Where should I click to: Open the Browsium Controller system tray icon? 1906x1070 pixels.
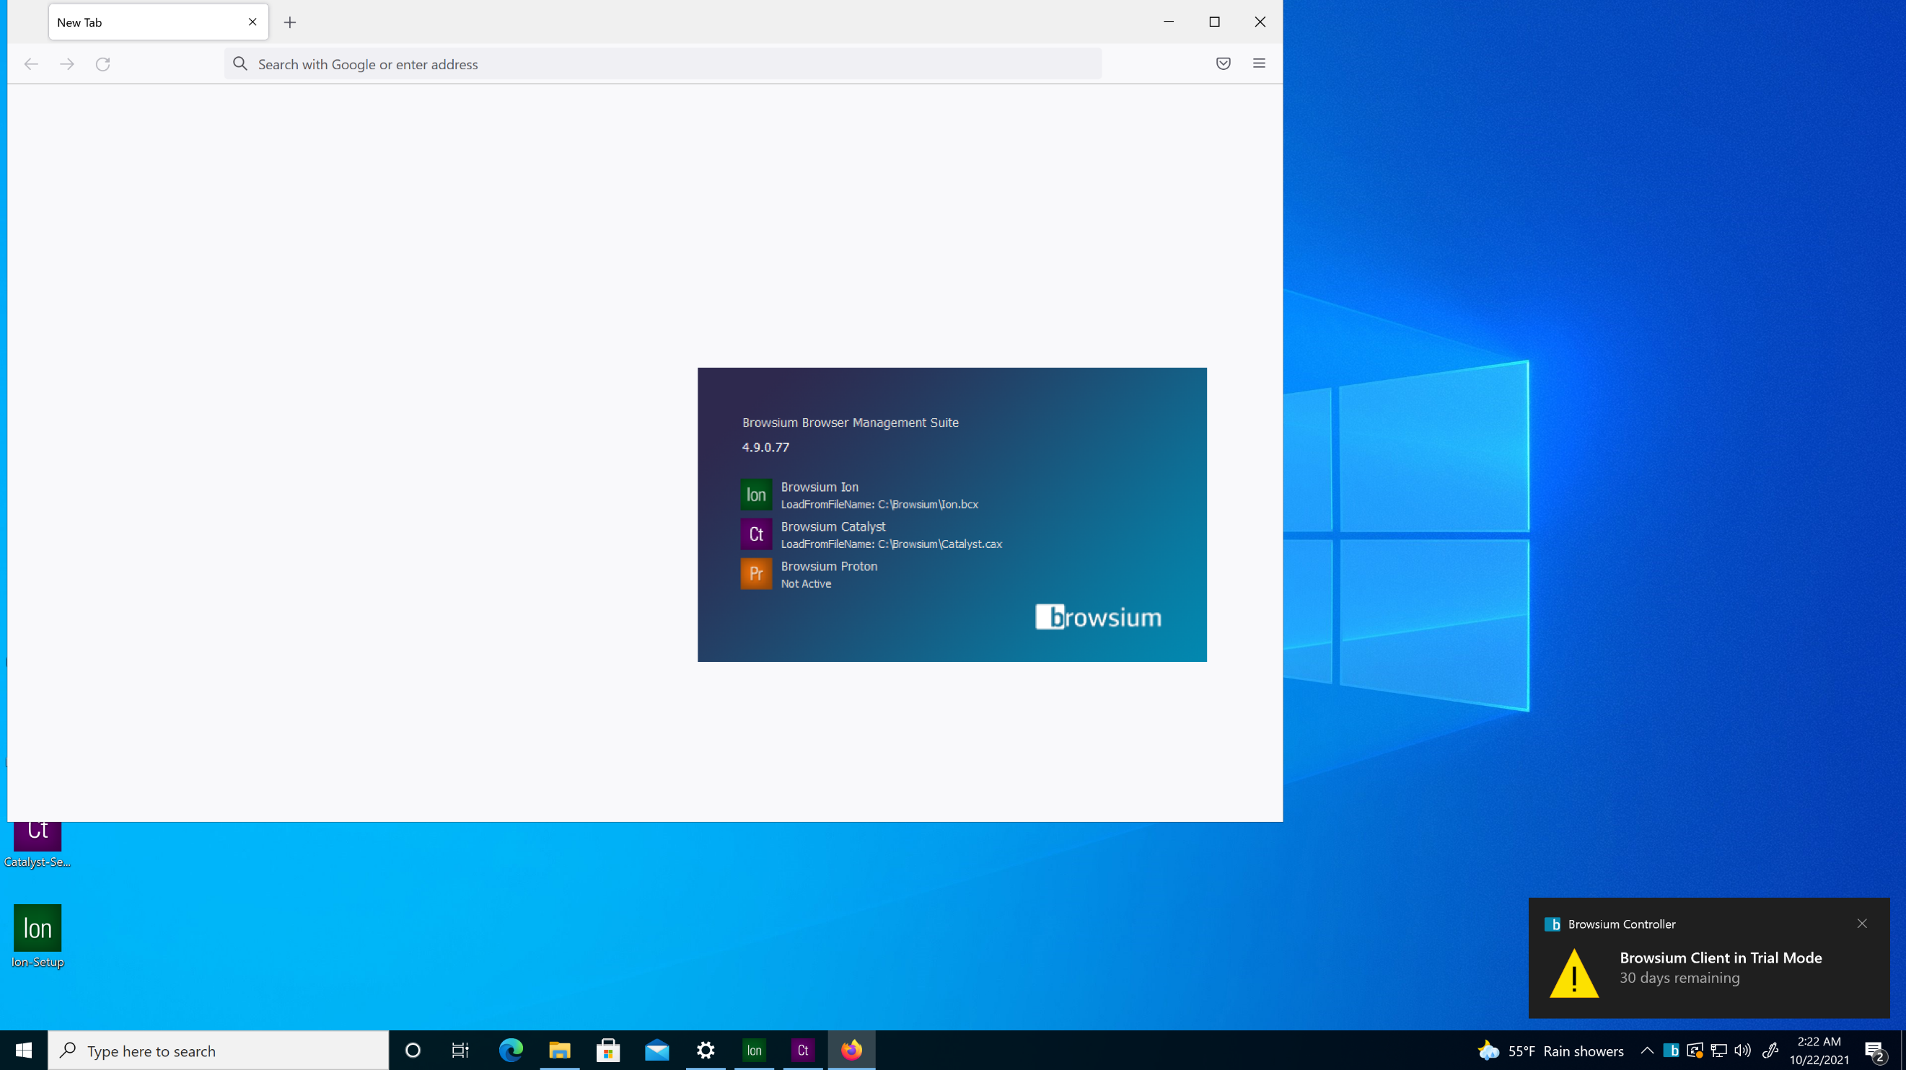(1674, 1050)
